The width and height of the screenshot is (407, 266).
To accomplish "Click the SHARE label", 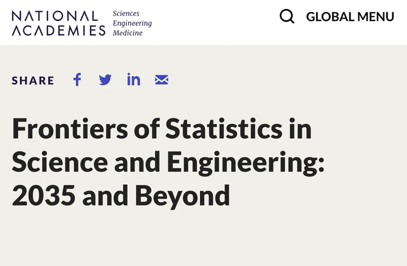I will pos(33,80).
